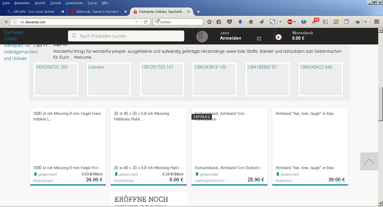383x207 pixels.
Task: Show bookmarks list icon in toolbar
Action: pos(219,22)
